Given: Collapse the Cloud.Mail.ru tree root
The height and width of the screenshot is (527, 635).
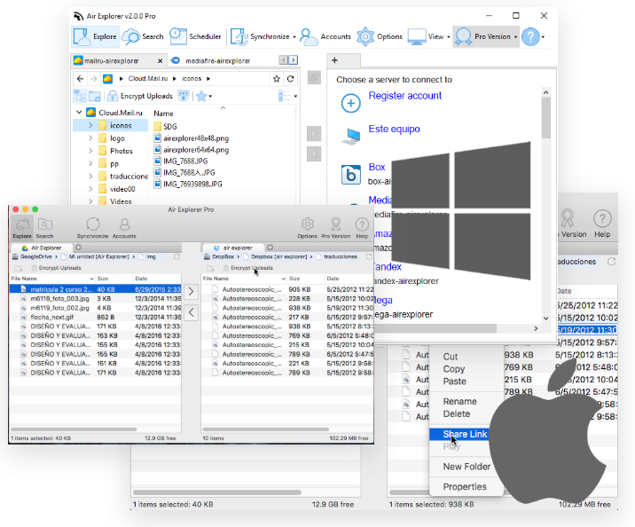Looking at the screenshot, I should (x=79, y=112).
